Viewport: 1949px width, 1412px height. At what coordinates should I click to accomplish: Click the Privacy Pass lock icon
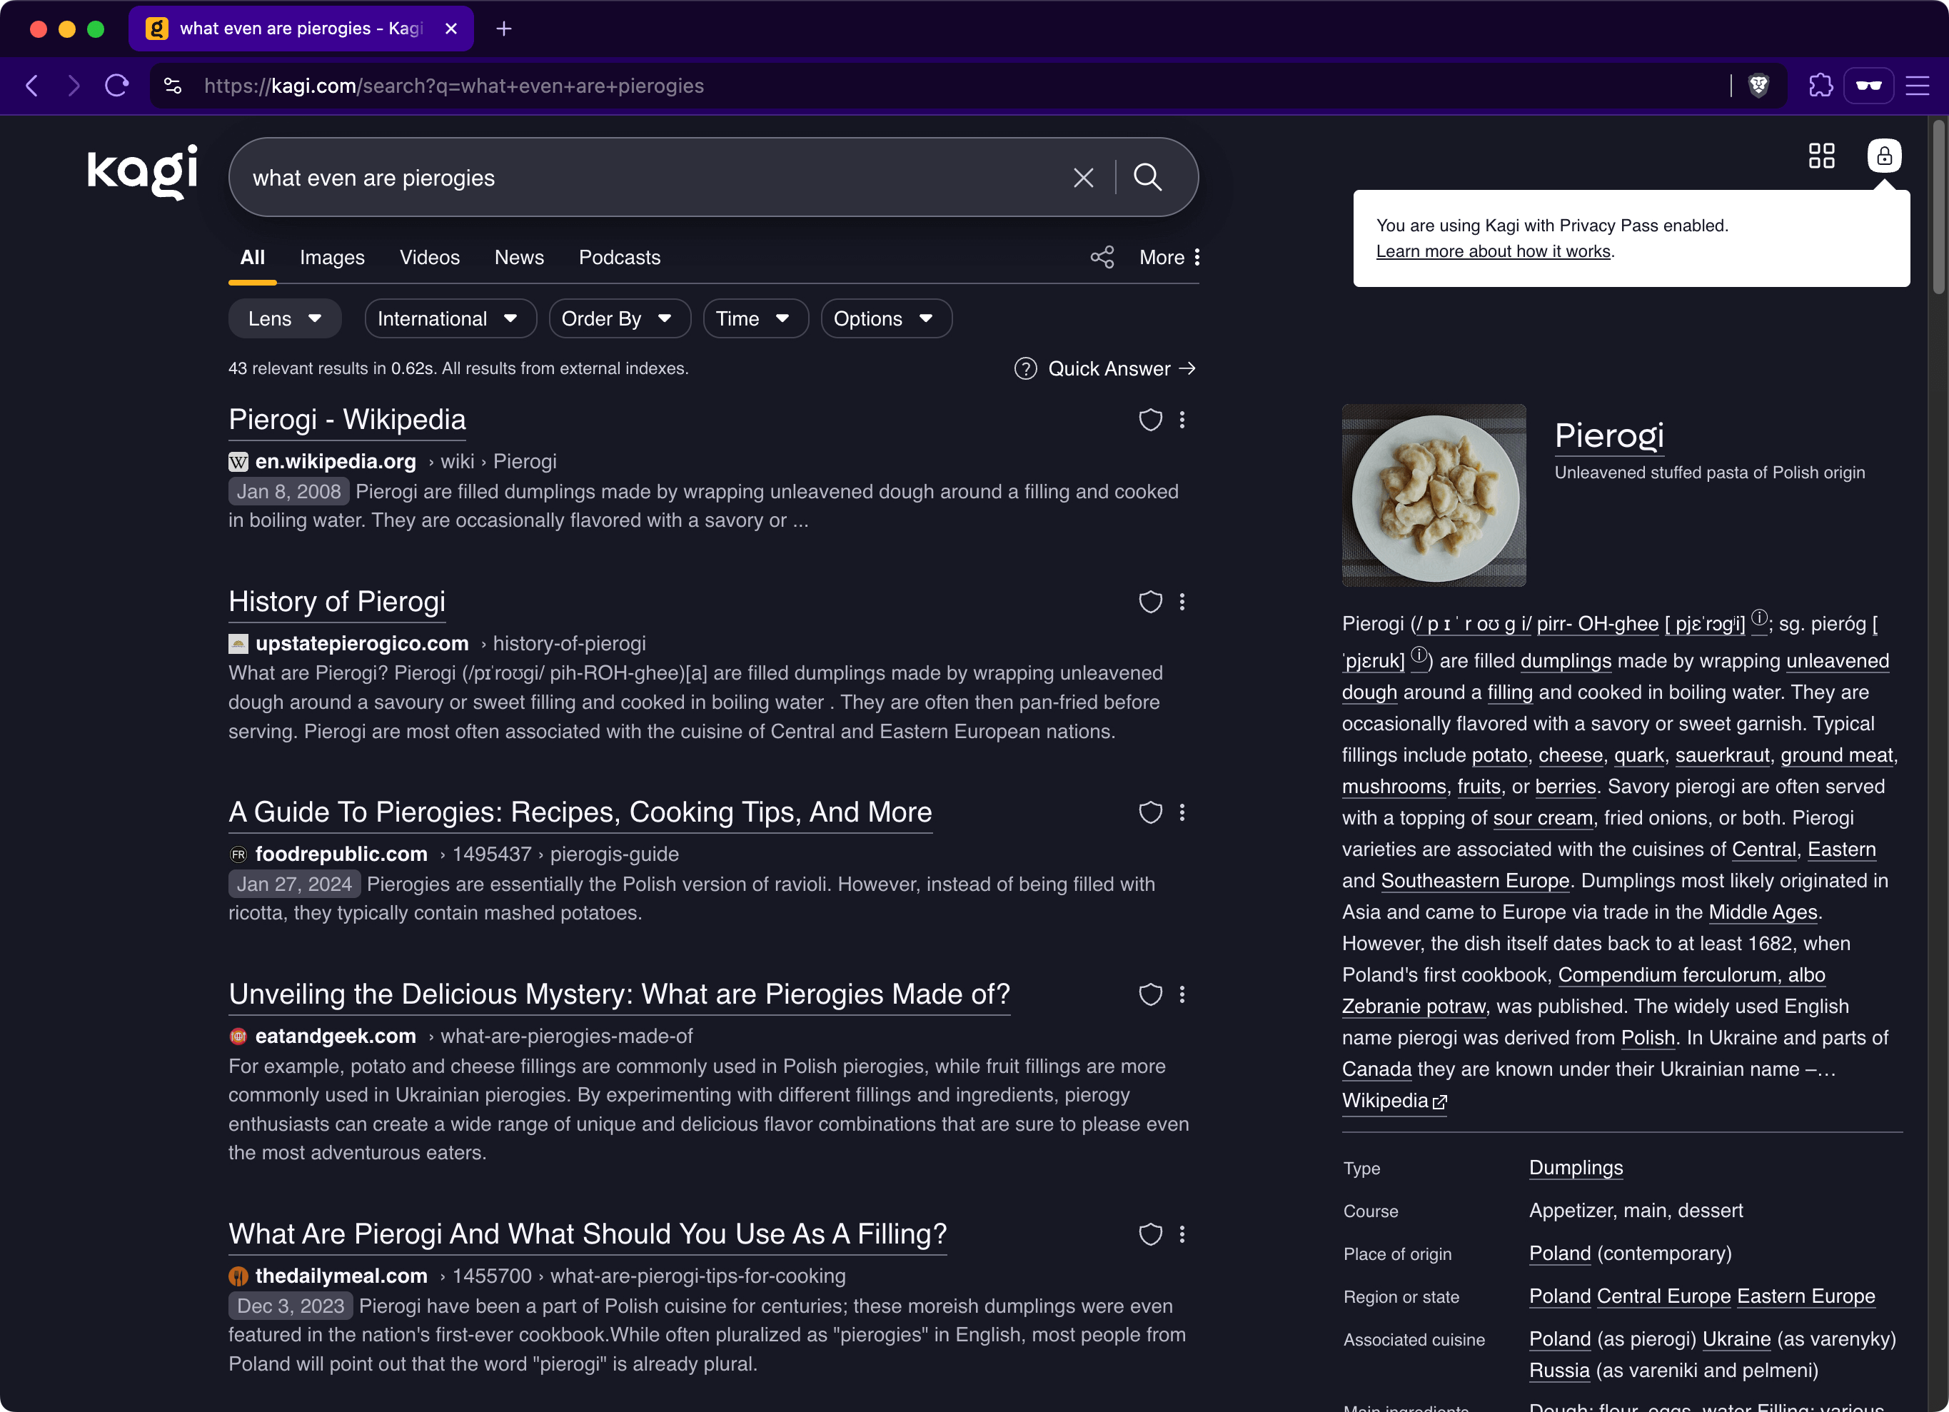[x=1884, y=156]
